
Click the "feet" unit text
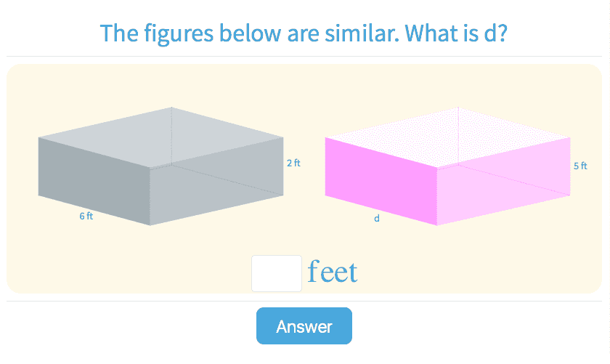333,272
